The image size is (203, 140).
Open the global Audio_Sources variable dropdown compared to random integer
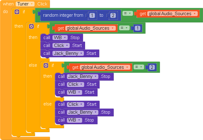click(173, 14)
